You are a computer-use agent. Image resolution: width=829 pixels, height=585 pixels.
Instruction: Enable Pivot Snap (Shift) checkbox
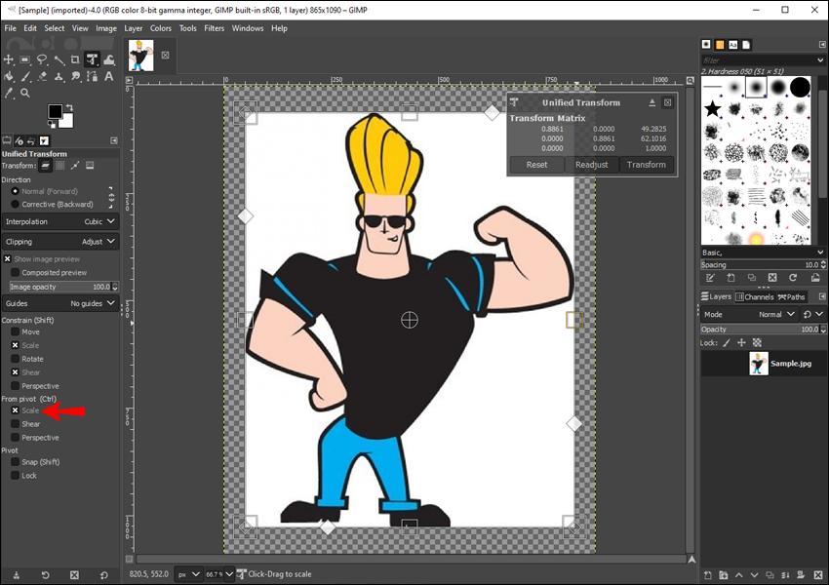pos(15,462)
